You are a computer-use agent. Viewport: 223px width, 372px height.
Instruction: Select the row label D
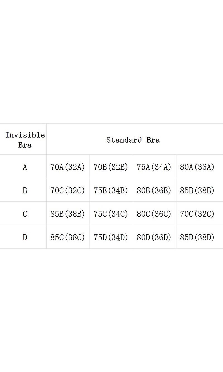(x=25, y=237)
